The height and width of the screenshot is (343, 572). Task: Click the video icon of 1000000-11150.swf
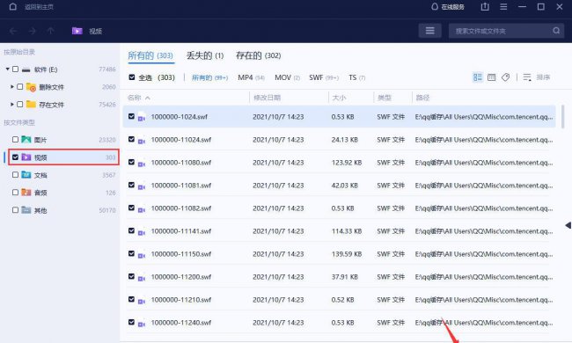[142, 254]
